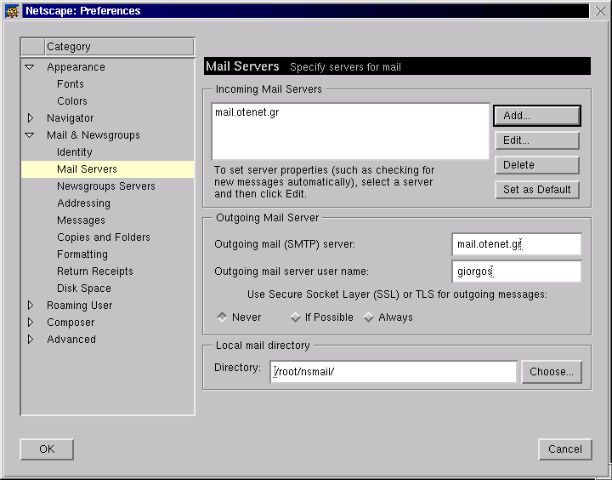Select Advanced category label

[x=71, y=340]
